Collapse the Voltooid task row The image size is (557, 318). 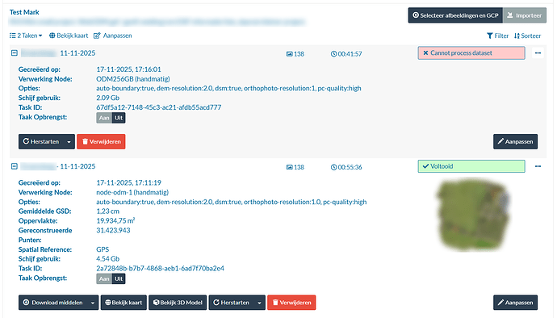pos(15,166)
